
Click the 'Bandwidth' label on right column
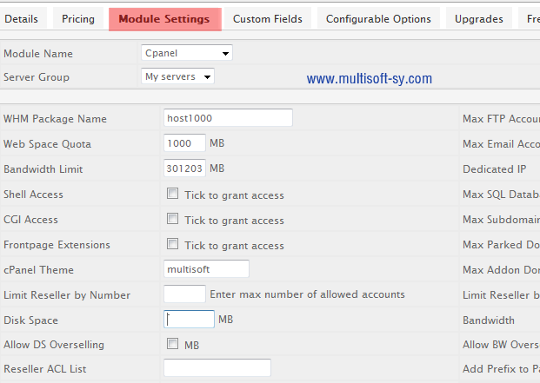click(x=489, y=320)
